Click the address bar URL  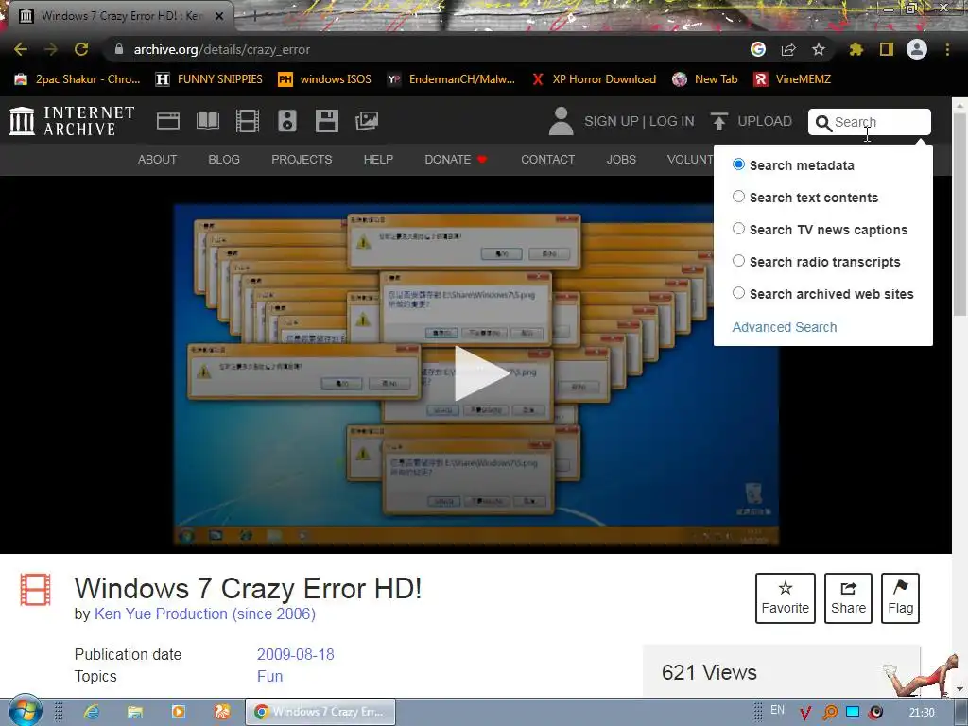click(x=221, y=49)
